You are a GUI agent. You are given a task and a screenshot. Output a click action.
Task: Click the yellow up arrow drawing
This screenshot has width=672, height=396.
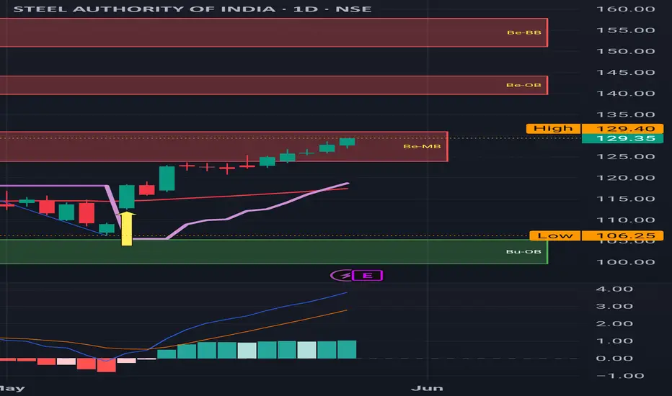127,229
